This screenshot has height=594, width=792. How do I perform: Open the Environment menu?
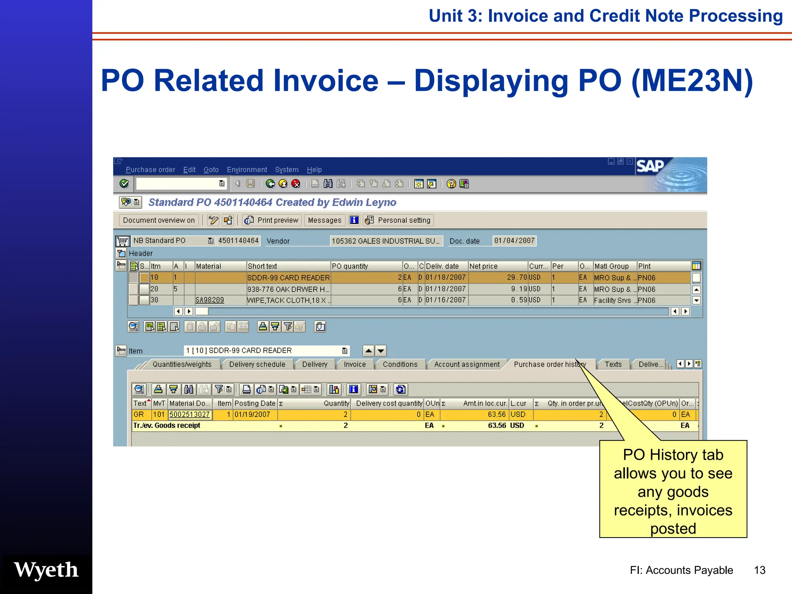click(247, 170)
